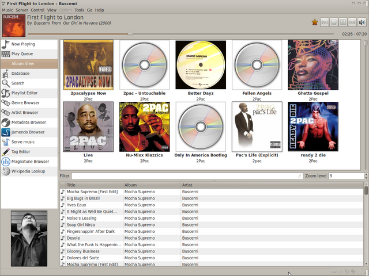Screen dimensions: 369x276
Task: Select the Nu-Mixx Klazzics album cover
Action: (145, 126)
